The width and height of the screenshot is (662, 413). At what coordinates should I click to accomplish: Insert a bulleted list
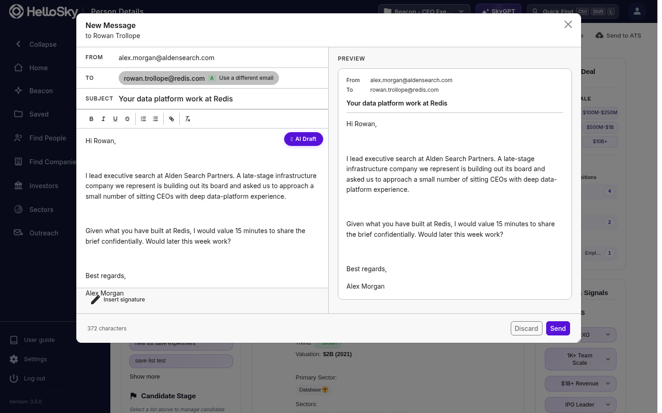pos(155,119)
